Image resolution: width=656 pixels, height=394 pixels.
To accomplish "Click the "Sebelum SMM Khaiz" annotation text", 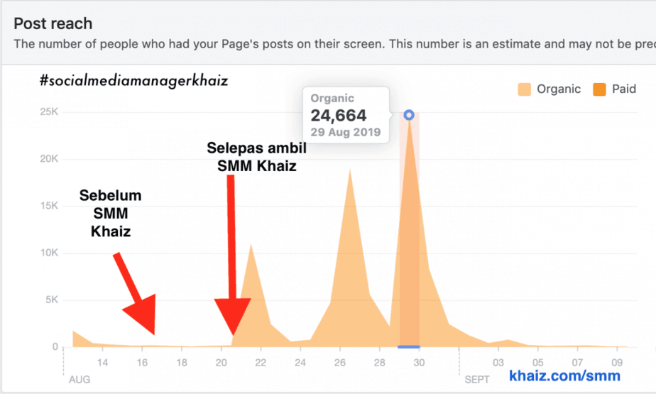I will point(110,213).
